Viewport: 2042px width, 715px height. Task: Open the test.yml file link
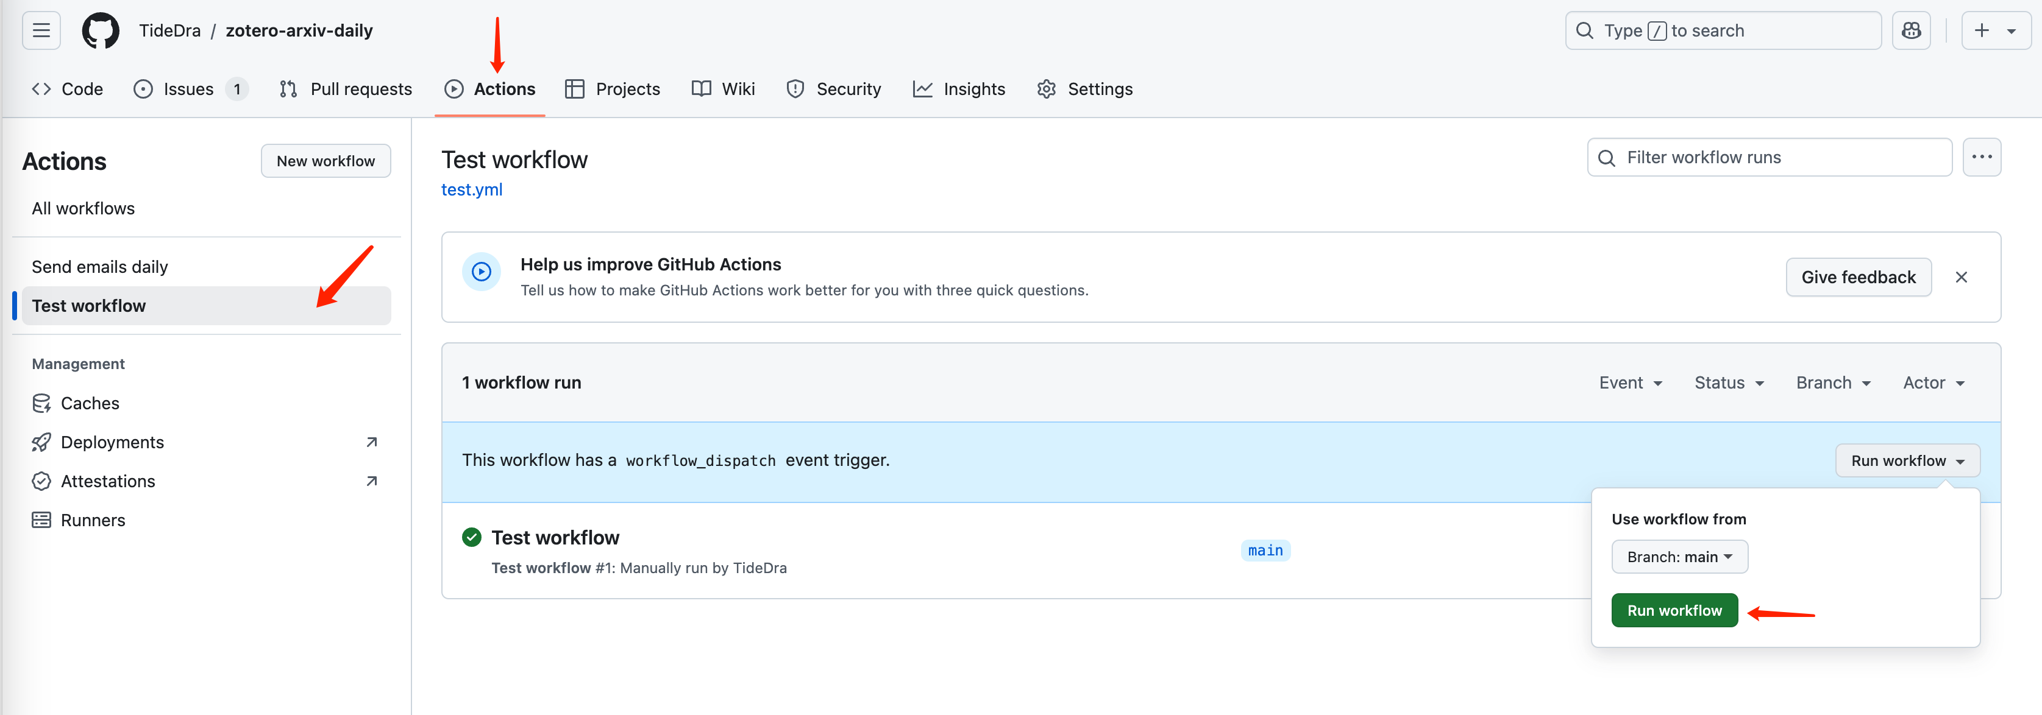click(x=472, y=189)
